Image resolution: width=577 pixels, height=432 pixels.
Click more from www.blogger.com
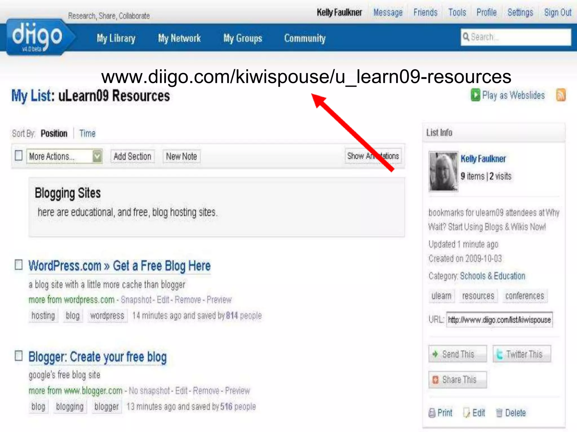click(76, 391)
